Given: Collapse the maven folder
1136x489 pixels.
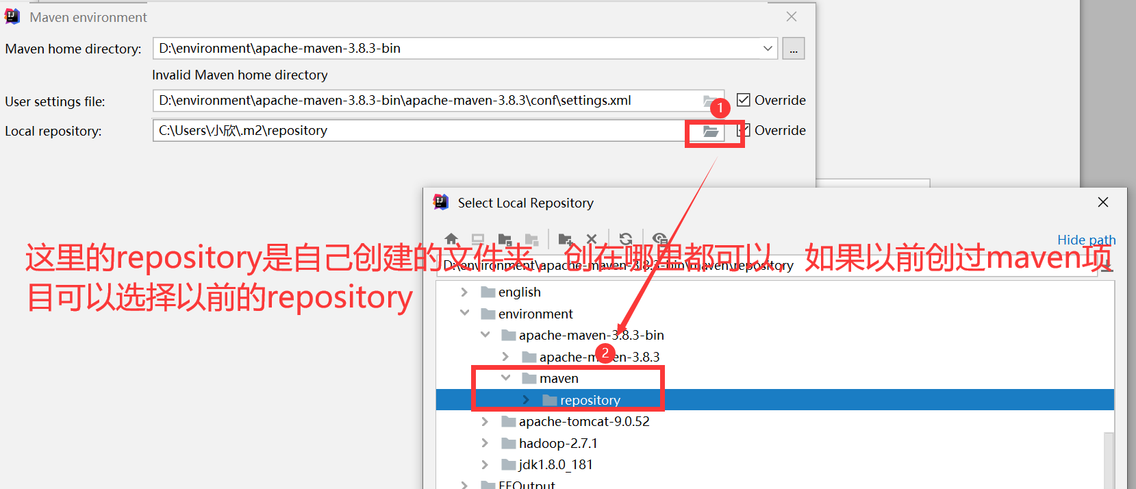Looking at the screenshot, I should pos(505,378).
